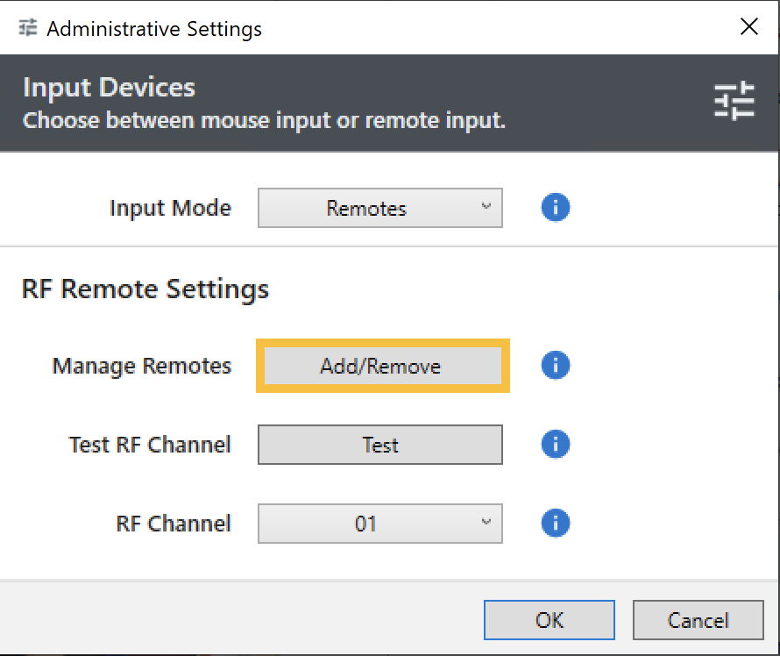Click the chevron arrow on the Input Mode combo box
This screenshot has width=780, height=656.
[x=486, y=207]
